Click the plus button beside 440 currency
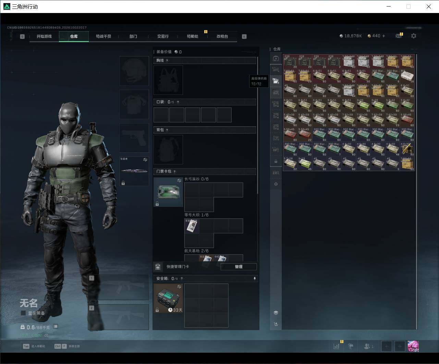Image resolution: width=439 pixels, height=364 pixels. click(x=383, y=36)
